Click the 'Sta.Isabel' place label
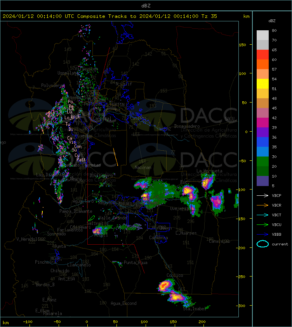The image size is (292, 327). pyautogui.click(x=195, y=309)
